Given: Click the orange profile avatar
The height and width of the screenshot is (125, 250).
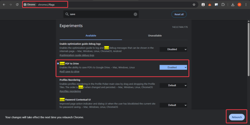Looking at the screenshot, I should pyautogui.click(x=239, y=5).
